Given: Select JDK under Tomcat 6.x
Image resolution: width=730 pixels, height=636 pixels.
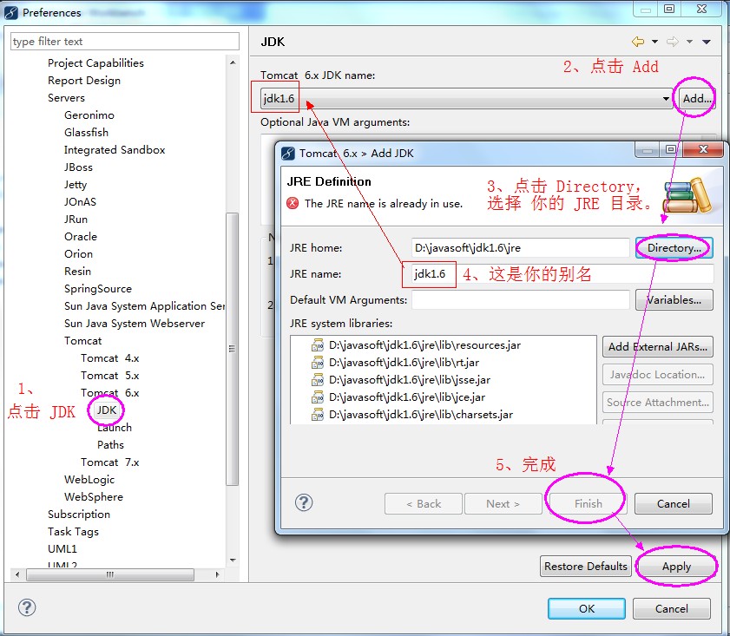Looking at the screenshot, I should 107,410.
